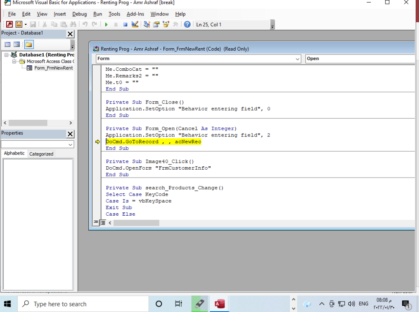
Task: Click the code window scroll-left arrow
Action: coord(110,223)
